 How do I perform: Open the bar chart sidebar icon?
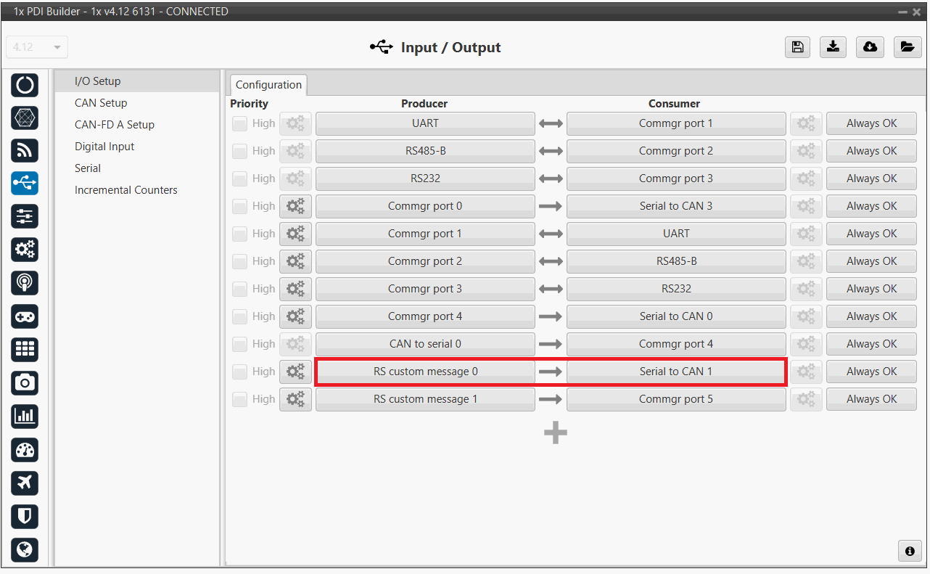(x=25, y=416)
